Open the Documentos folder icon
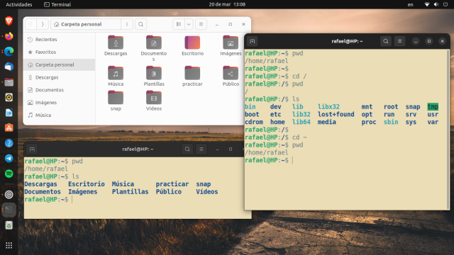Screen dimensions: 454x255 (x=154, y=42)
